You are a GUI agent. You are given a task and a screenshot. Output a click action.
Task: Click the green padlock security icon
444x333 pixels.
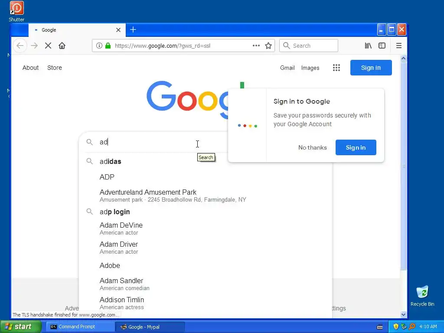(x=108, y=46)
